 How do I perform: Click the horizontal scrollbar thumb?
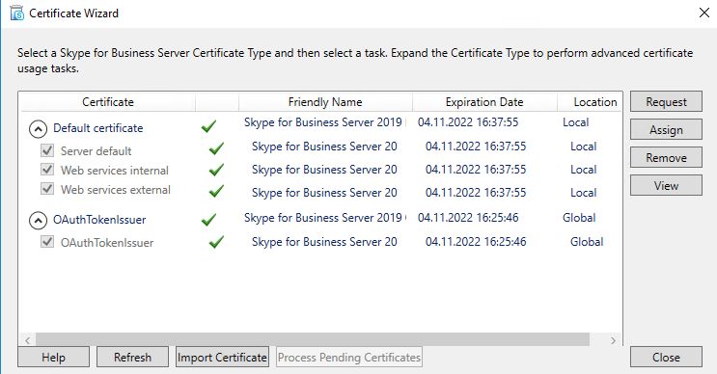coord(313,339)
